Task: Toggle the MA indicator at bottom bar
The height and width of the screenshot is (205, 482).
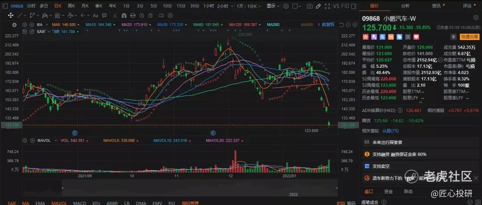Action: 26,203
